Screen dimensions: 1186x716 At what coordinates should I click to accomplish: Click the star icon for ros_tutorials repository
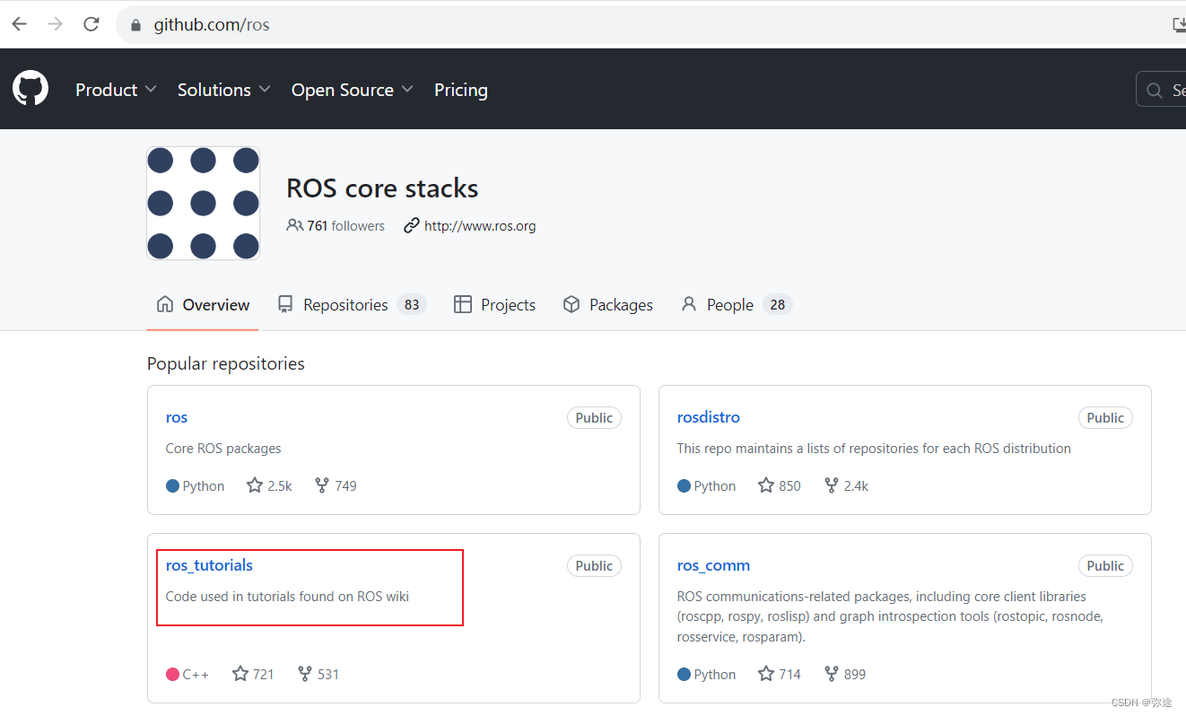(x=240, y=674)
